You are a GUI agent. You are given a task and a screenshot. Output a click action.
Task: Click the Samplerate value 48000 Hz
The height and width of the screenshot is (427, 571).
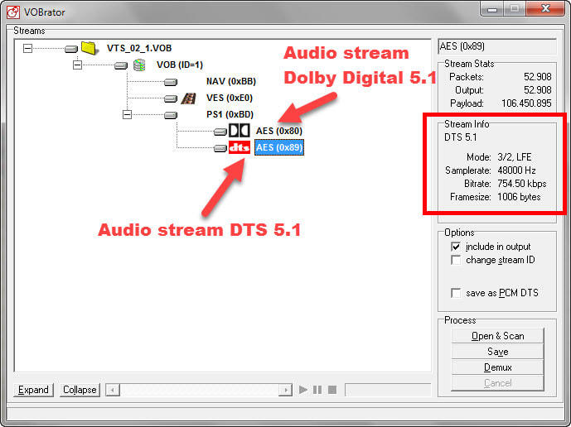pos(516,170)
